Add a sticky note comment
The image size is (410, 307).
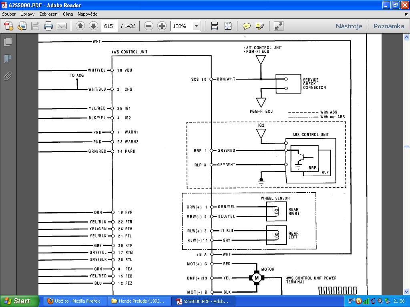(x=247, y=26)
